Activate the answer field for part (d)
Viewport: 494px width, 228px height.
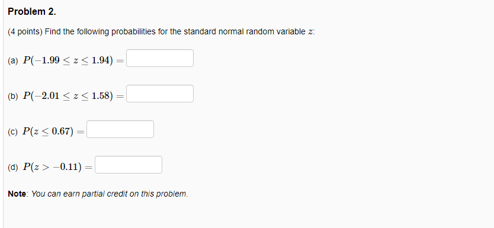tap(129, 165)
